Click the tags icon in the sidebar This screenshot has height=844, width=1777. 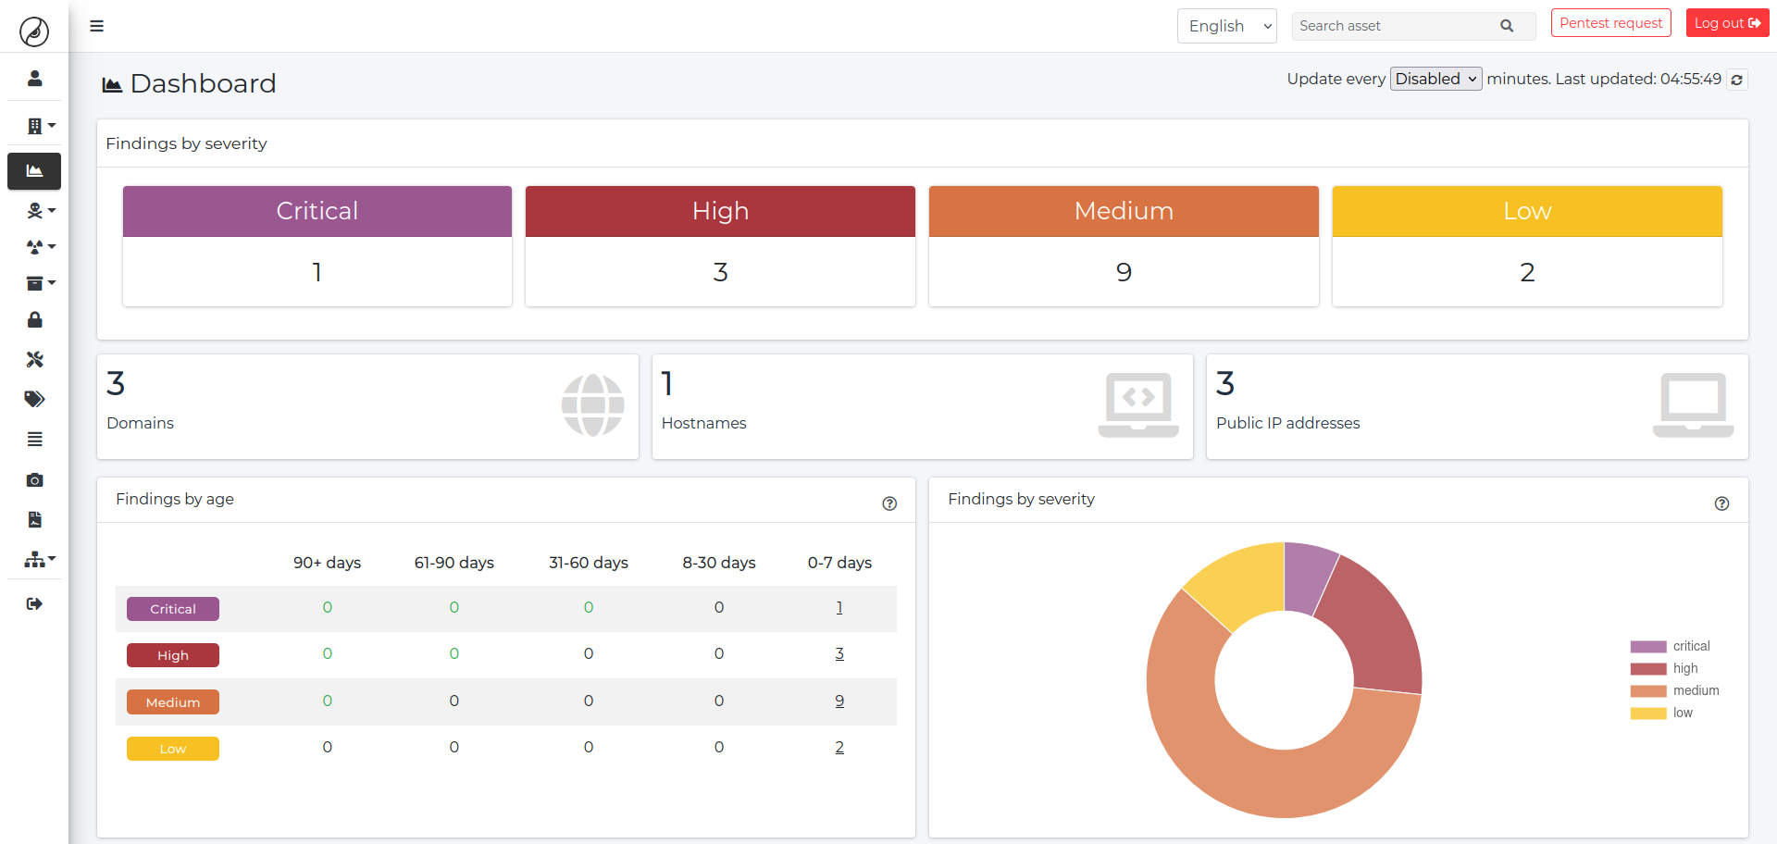[x=34, y=399]
